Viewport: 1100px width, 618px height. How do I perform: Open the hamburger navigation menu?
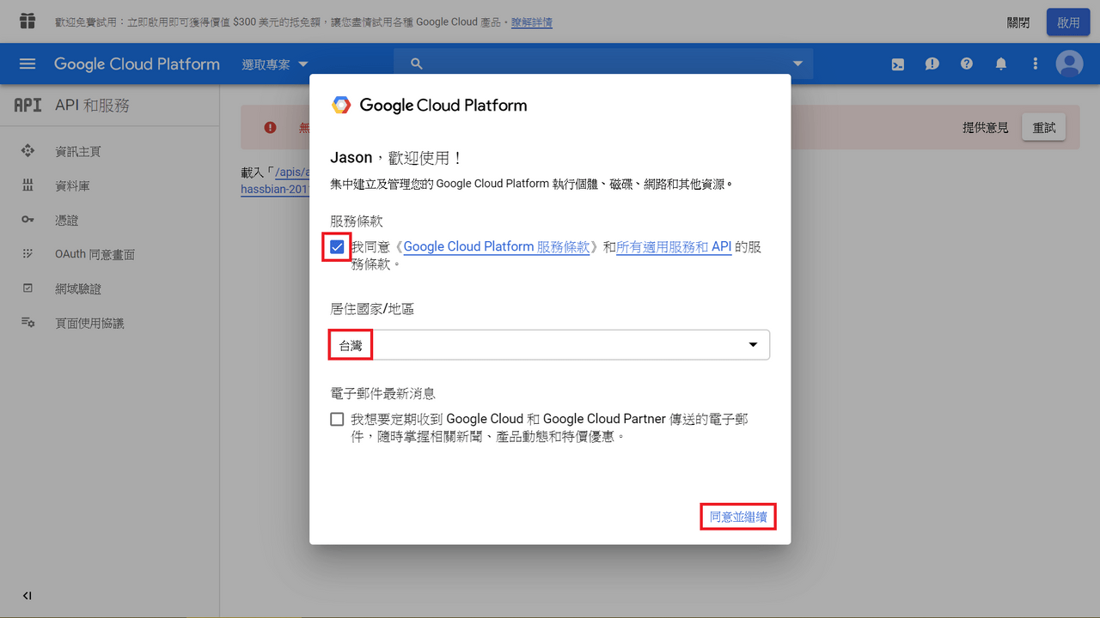click(27, 64)
